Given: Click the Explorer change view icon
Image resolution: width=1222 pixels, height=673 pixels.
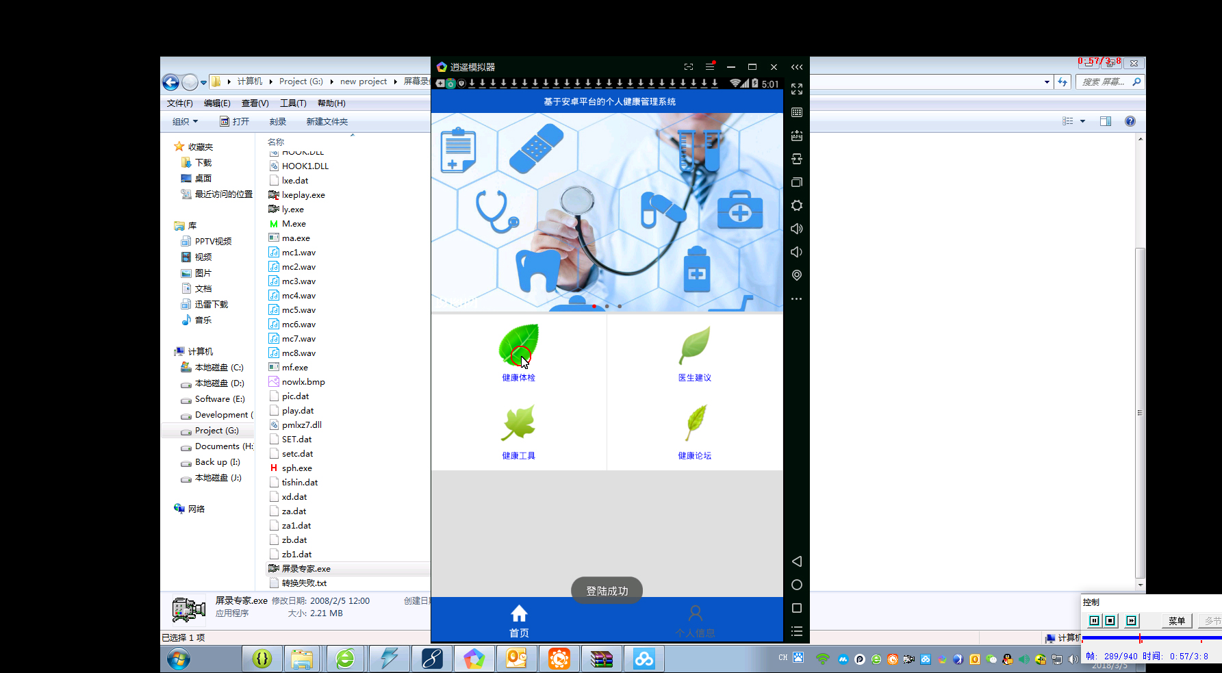Looking at the screenshot, I should click(x=1068, y=121).
